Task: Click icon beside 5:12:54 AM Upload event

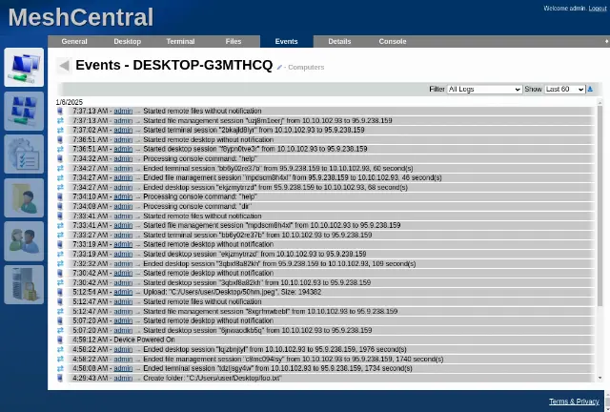Action: pyautogui.click(x=60, y=292)
